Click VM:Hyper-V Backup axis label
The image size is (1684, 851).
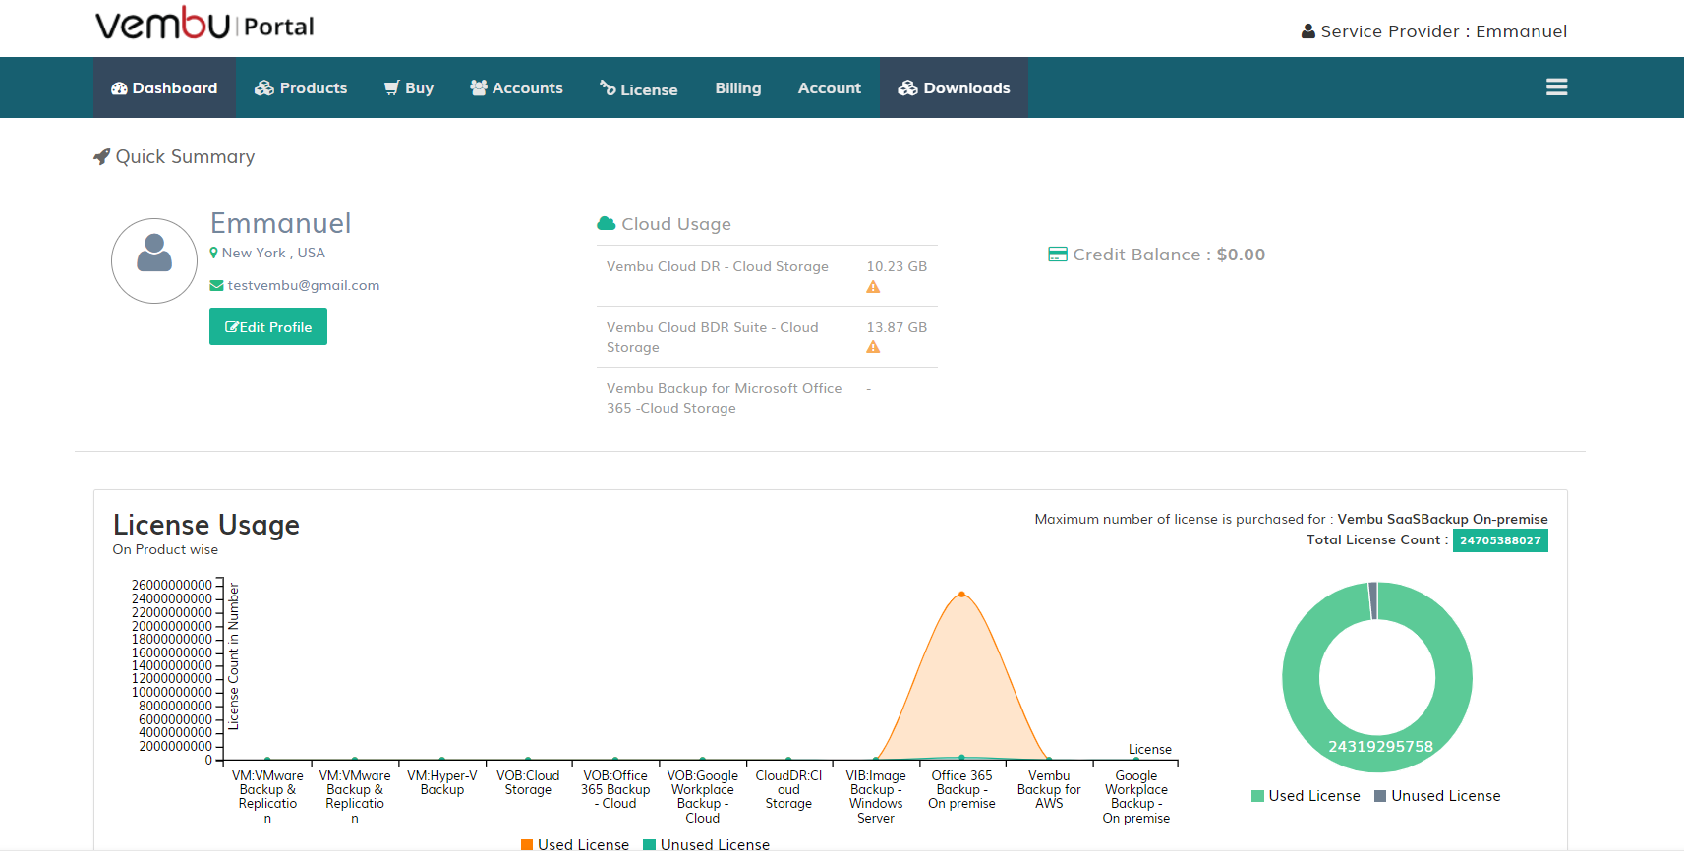pyautogui.click(x=442, y=782)
